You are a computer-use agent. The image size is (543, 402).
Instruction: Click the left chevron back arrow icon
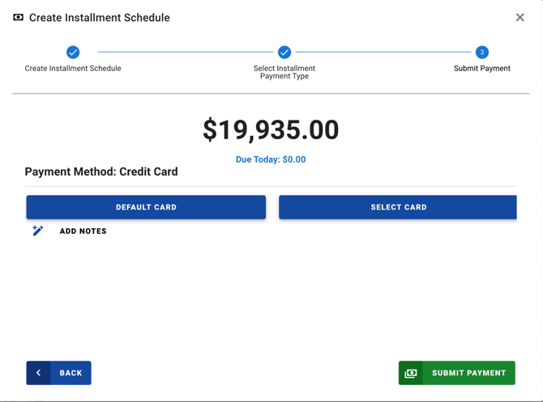point(38,373)
